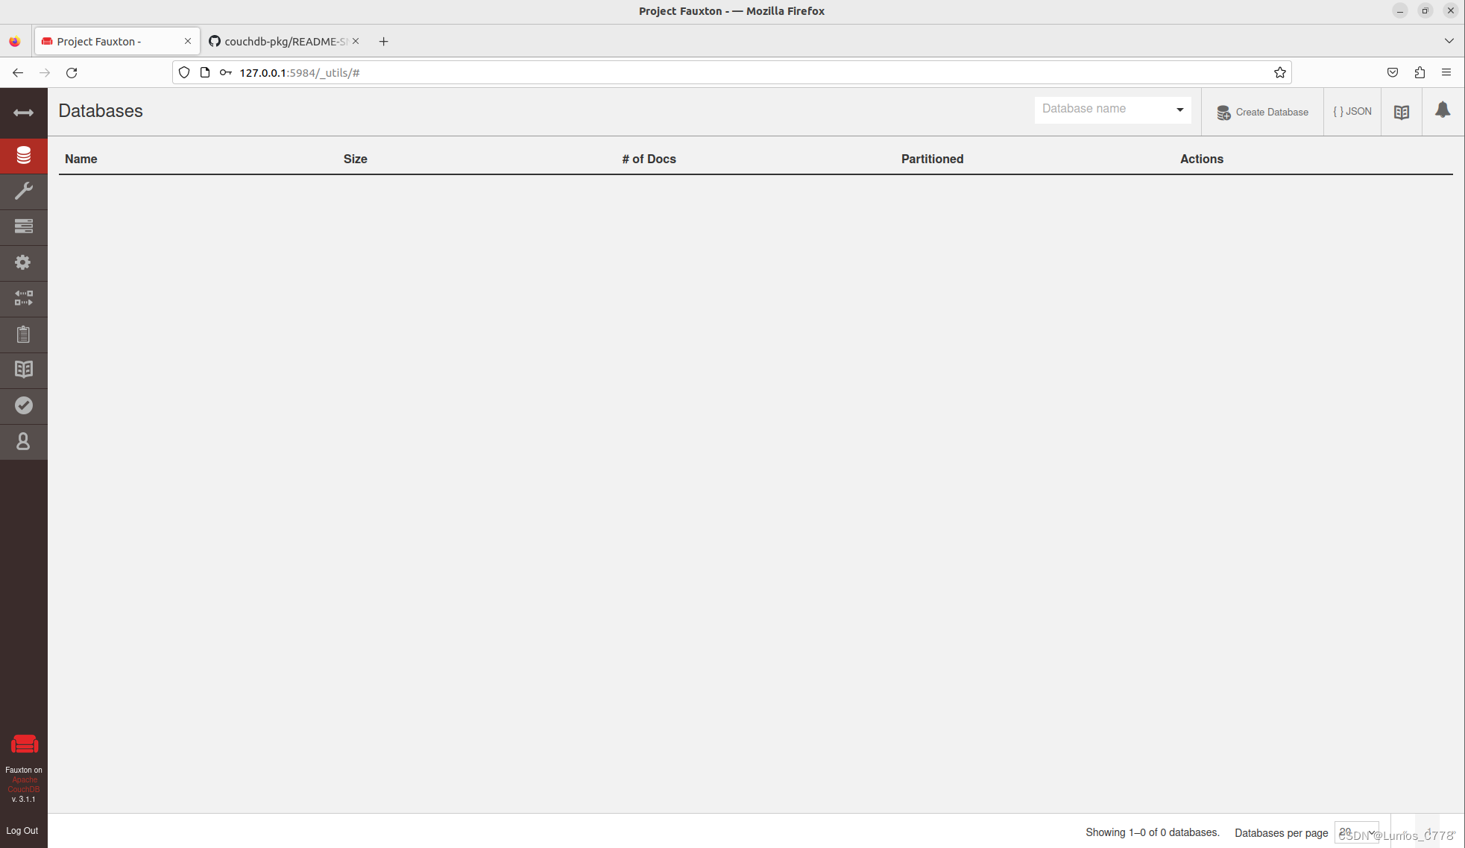View Active Tasks via clipboard icon
This screenshot has height=848, width=1465.
(x=23, y=334)
